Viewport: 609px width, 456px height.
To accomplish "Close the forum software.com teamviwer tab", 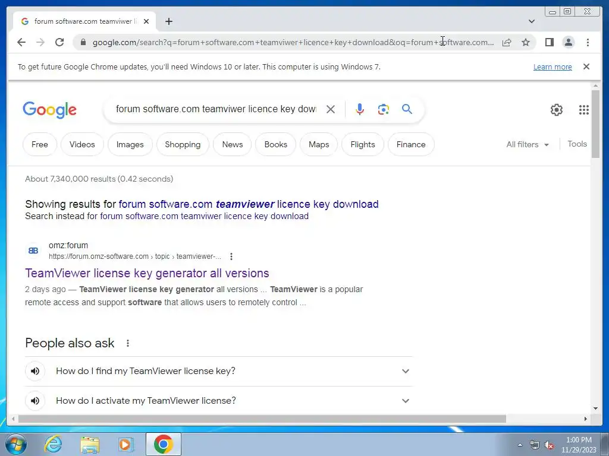I will 146,21.
